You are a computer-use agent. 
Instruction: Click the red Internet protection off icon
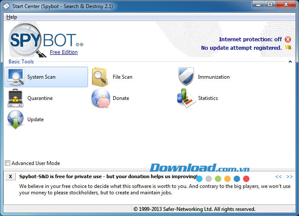click(x=288, y=40)
